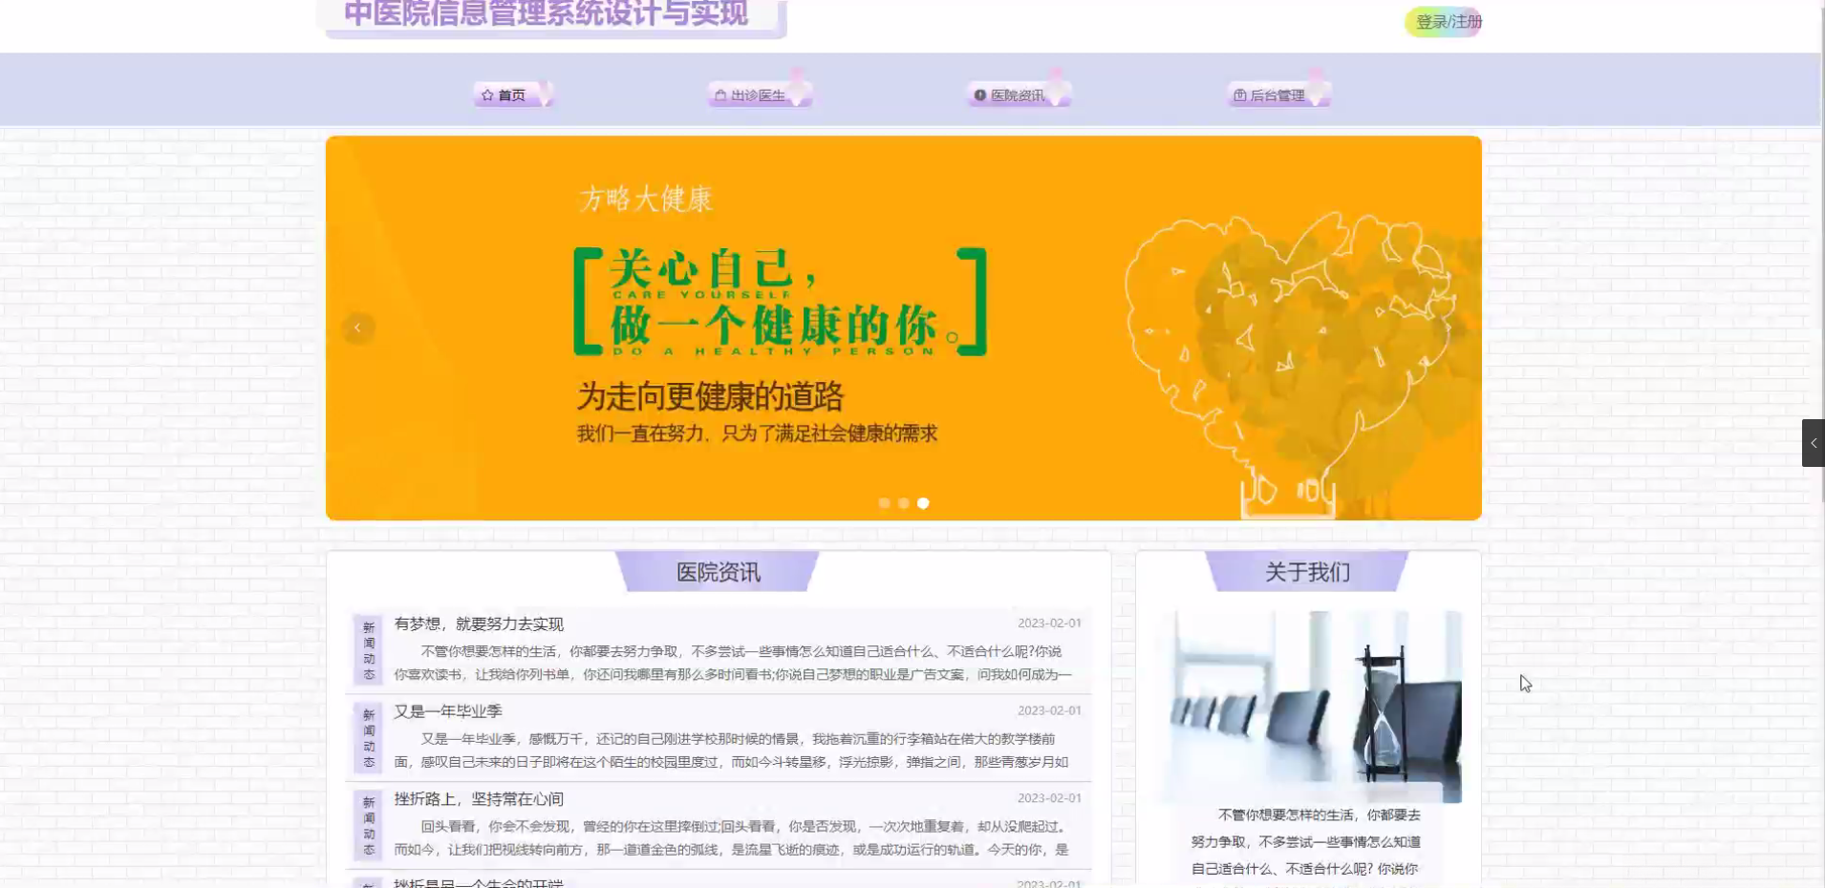Click the 医院资讯 section heading above news list

(x=719, y=572)
